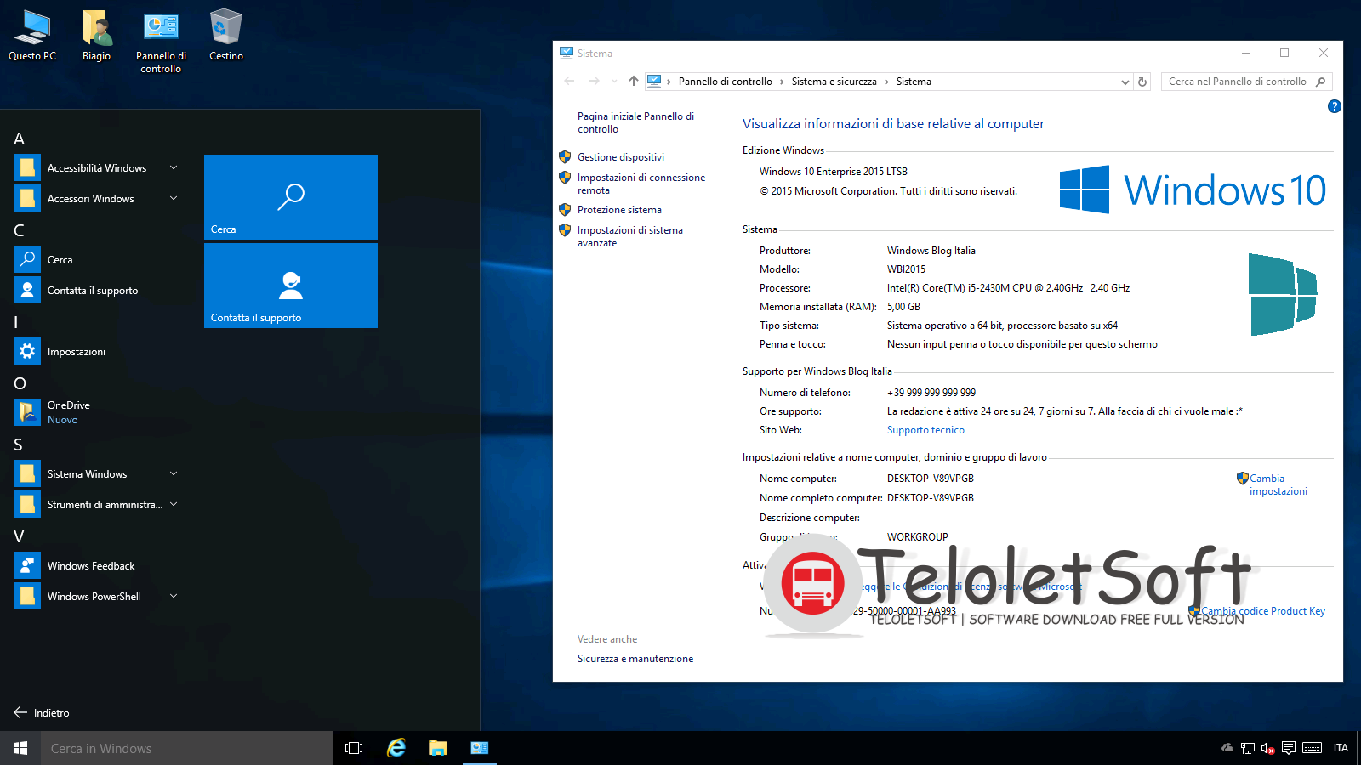Open Sicurezza e manutenzione link
The image size is (1361, 765).
coord(635,659)
